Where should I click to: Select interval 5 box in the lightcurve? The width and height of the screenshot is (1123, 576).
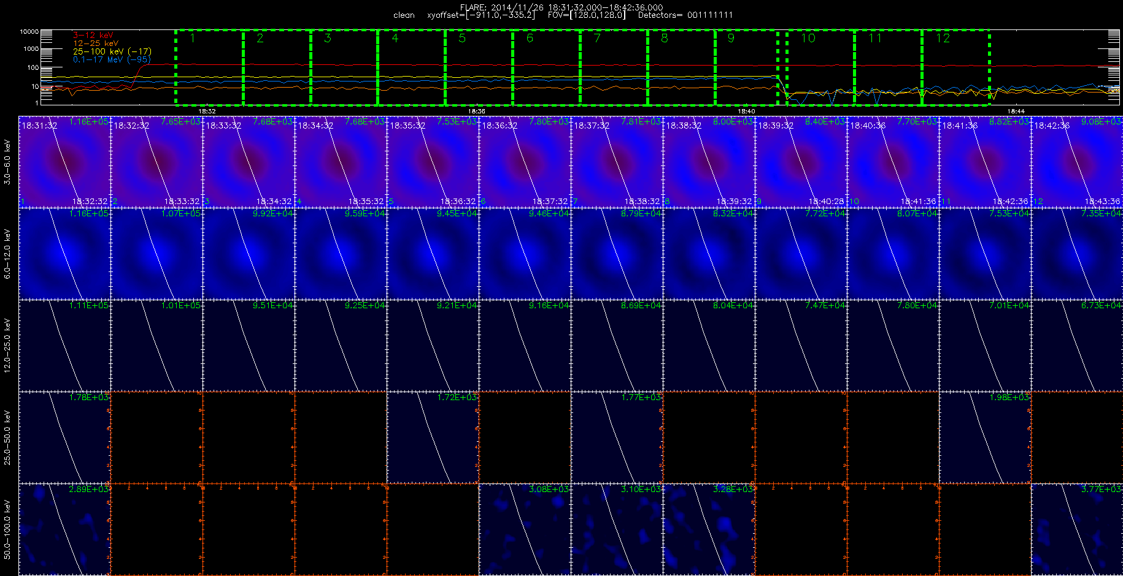tap(479, 67)
